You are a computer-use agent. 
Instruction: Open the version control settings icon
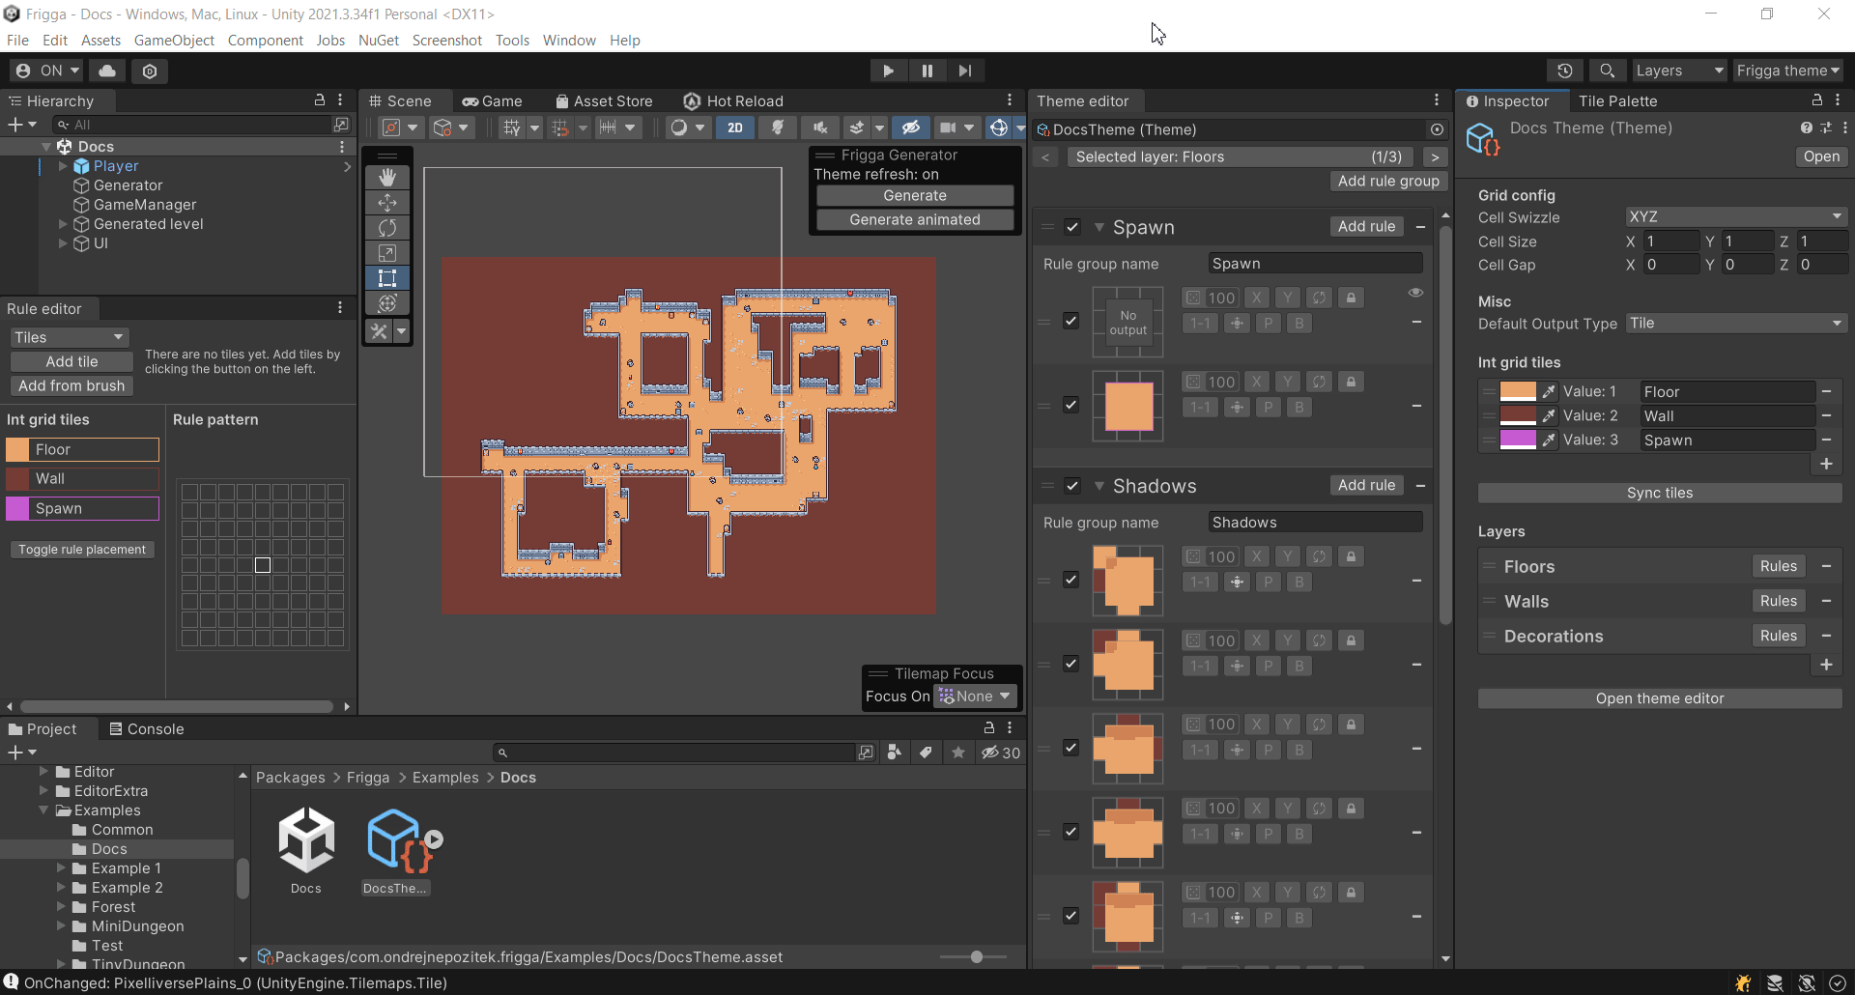click(x=150, y=71)
